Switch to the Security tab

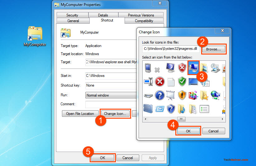pos(72,15)
